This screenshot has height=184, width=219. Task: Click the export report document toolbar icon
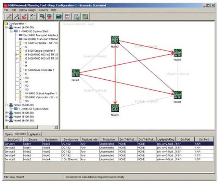click(x=77, y=17)
